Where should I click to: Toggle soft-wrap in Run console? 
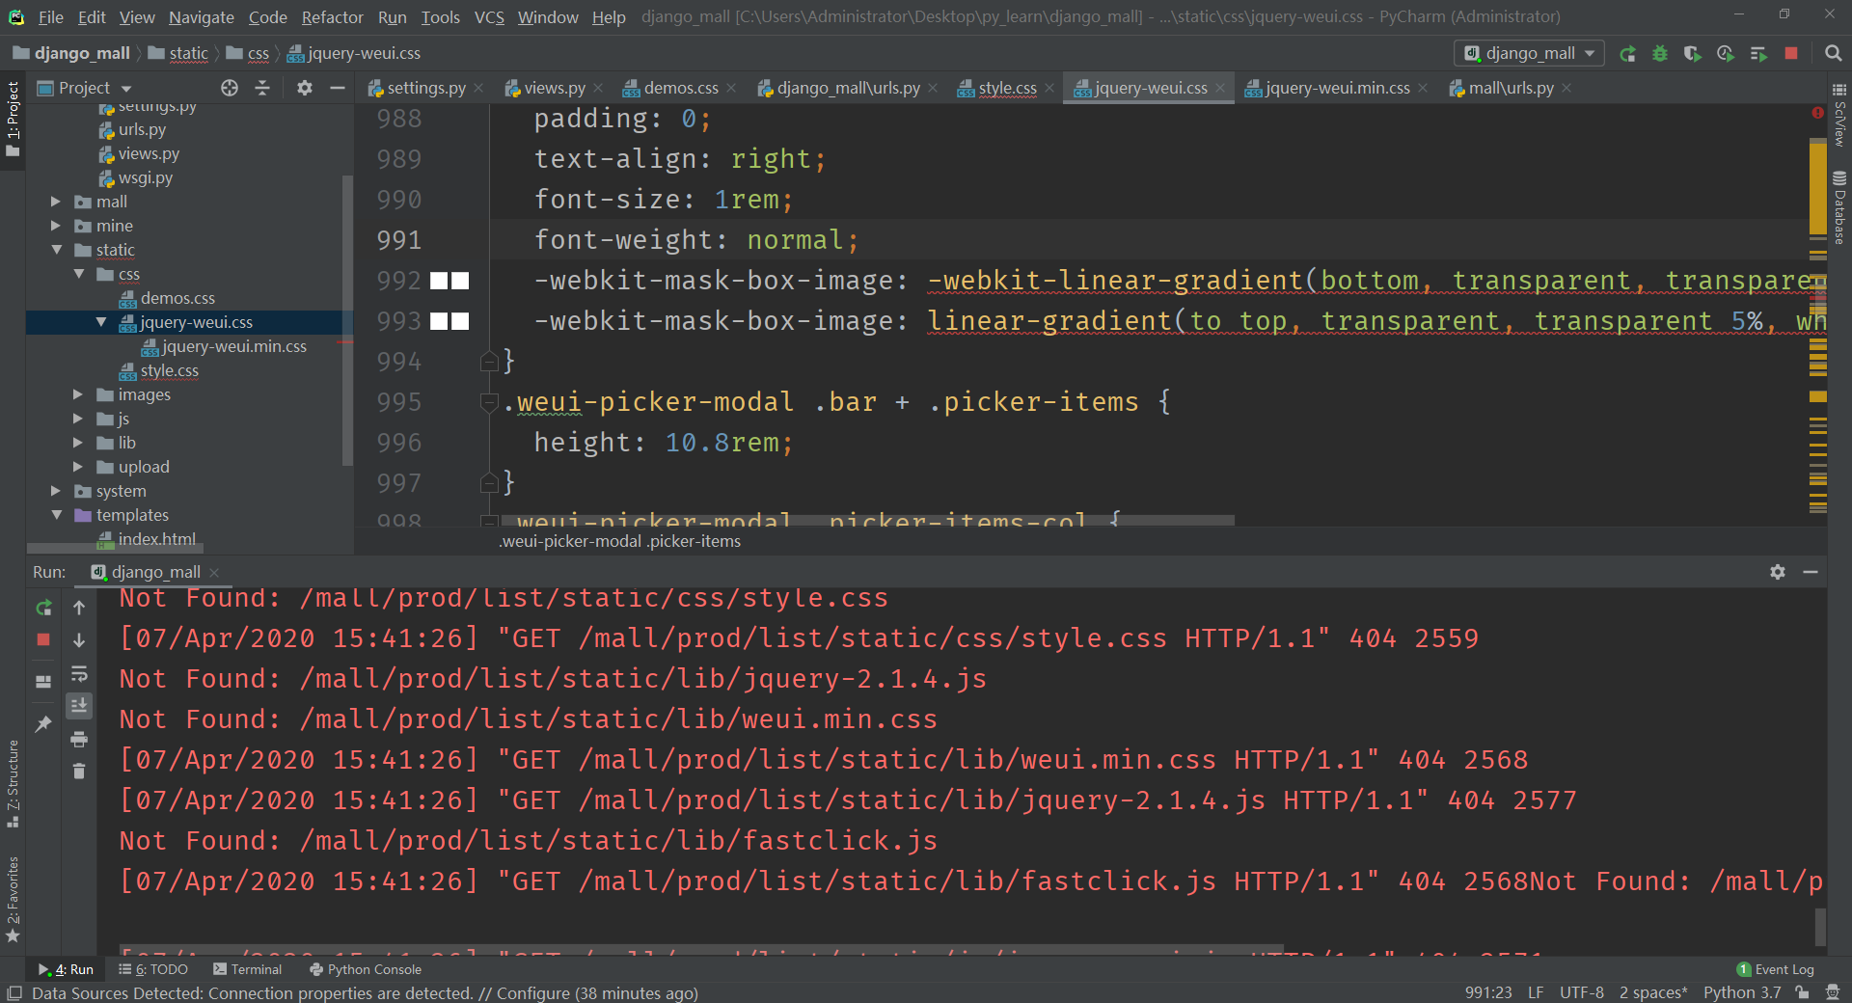pyautogui.click(x=79, y=673)
